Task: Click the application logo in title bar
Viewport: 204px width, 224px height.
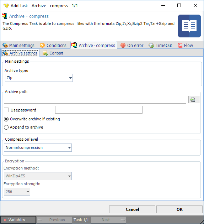Action: tap(6, 6)
